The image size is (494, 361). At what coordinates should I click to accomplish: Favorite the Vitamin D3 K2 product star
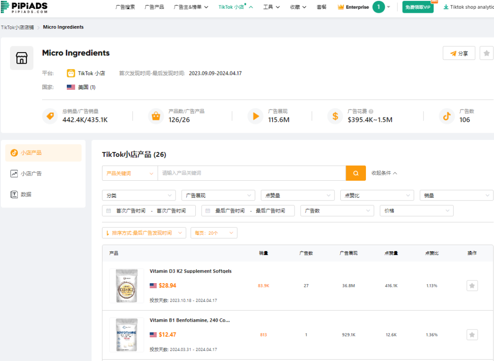click(x=472, y=286)
